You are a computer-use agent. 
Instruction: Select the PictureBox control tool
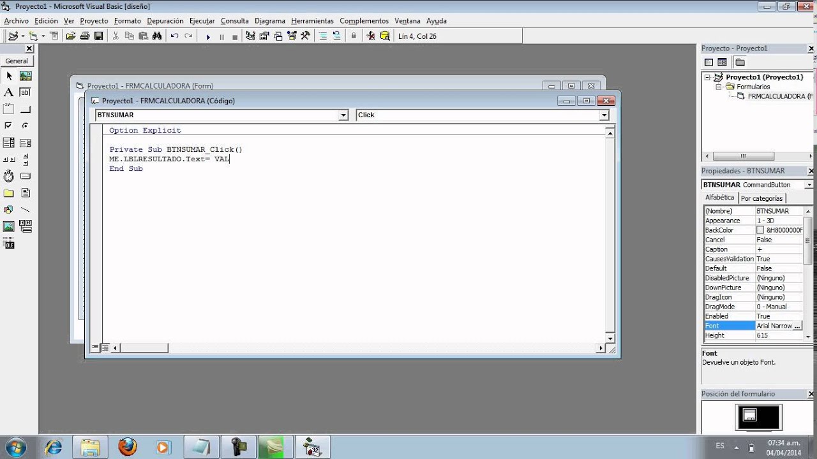coord(26,76)
